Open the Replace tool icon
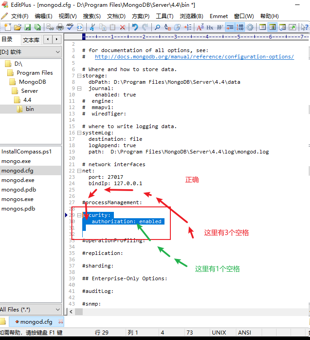This screenshot has height=340, width=310. point(167,27)
